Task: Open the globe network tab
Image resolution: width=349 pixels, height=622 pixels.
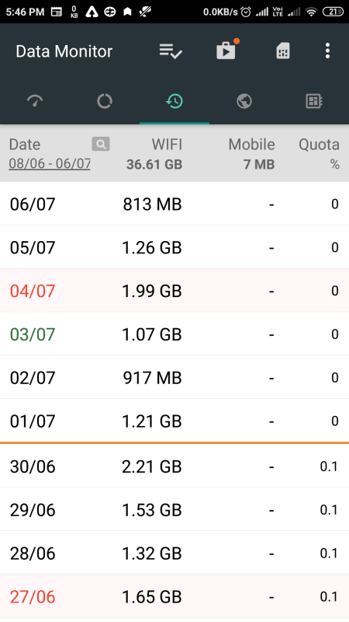Action: click(244, 101)
